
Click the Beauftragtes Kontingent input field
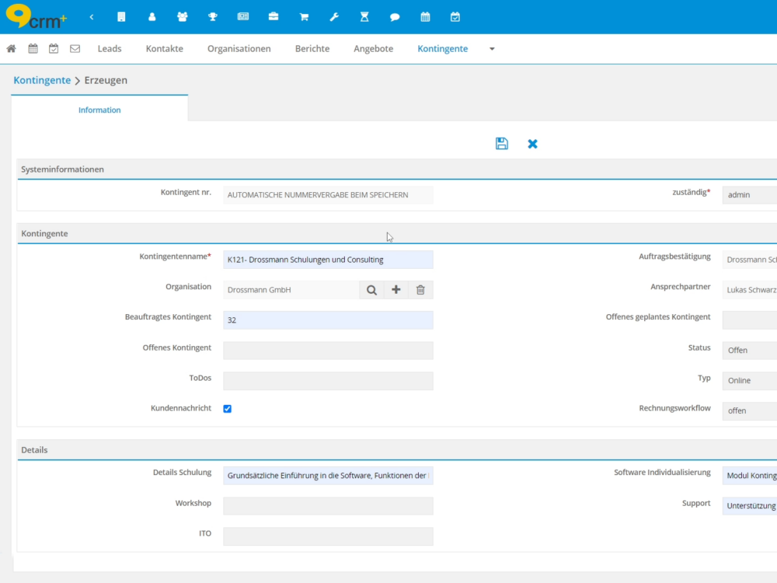coord(328,320)
